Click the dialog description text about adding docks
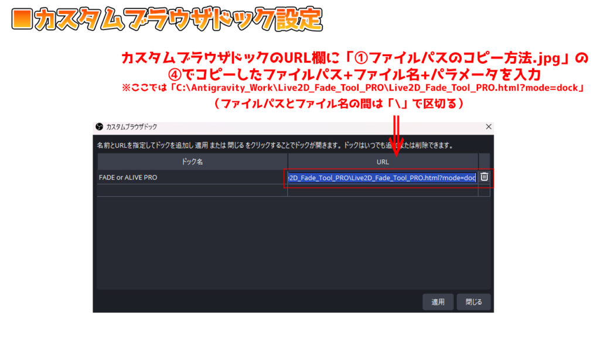The width and height of the screenshot is (600, 337). pyautogui.click(x=275, y=145)
